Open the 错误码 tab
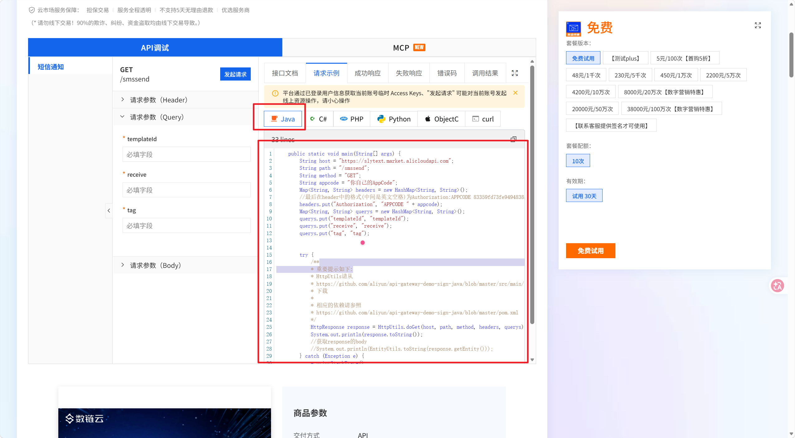 pos(447,73)
